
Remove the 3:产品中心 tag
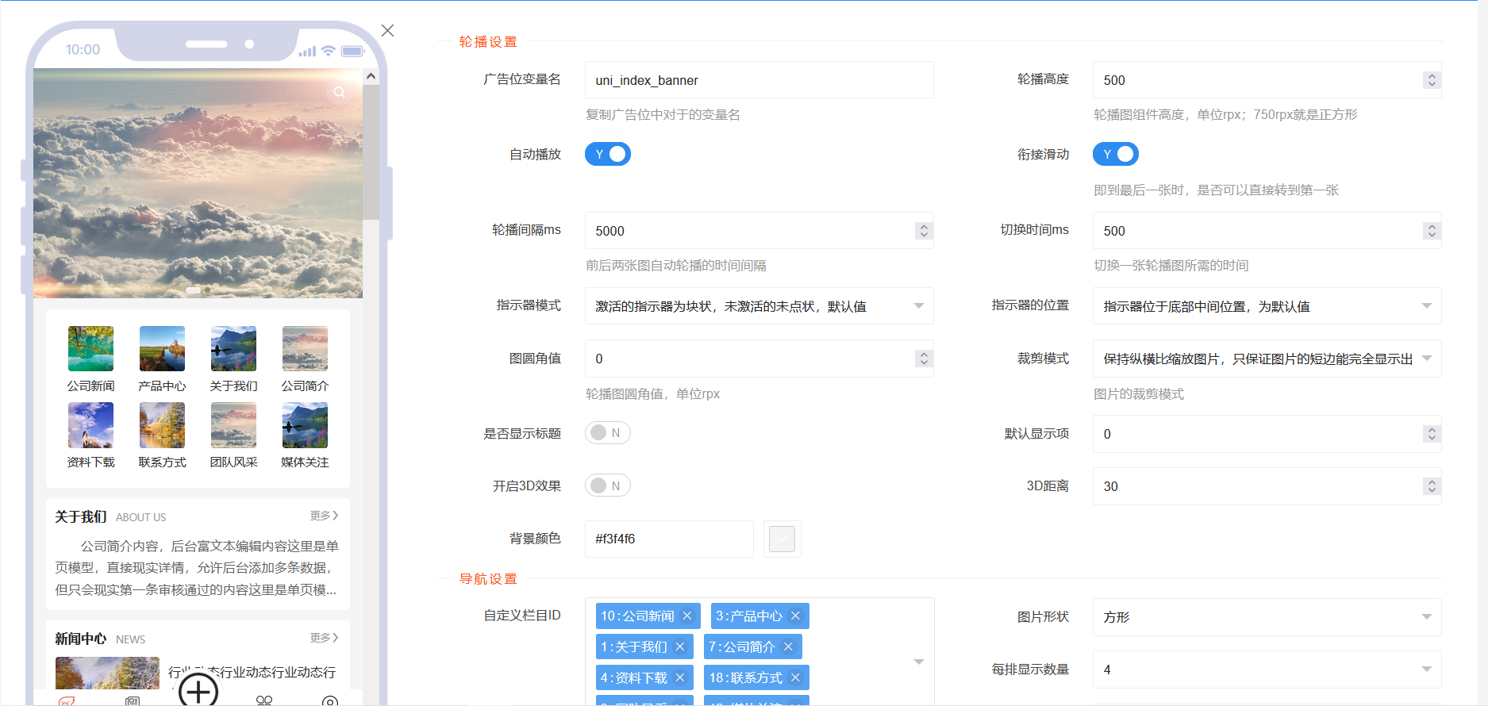pos(795,616)
